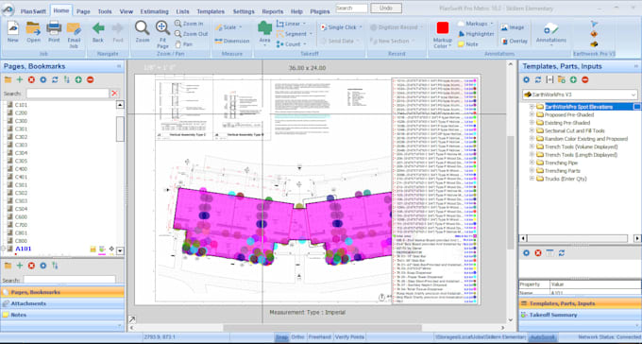Navigate Back with the green arrow

98,31
